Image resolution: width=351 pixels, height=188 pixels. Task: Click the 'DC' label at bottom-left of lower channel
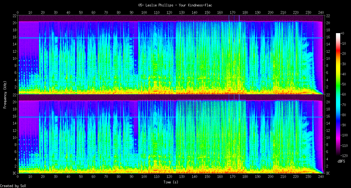pos(14,173)
